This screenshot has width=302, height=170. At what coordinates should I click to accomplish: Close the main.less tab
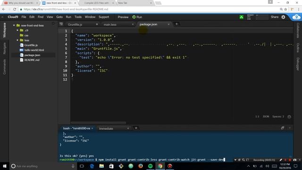133,24
